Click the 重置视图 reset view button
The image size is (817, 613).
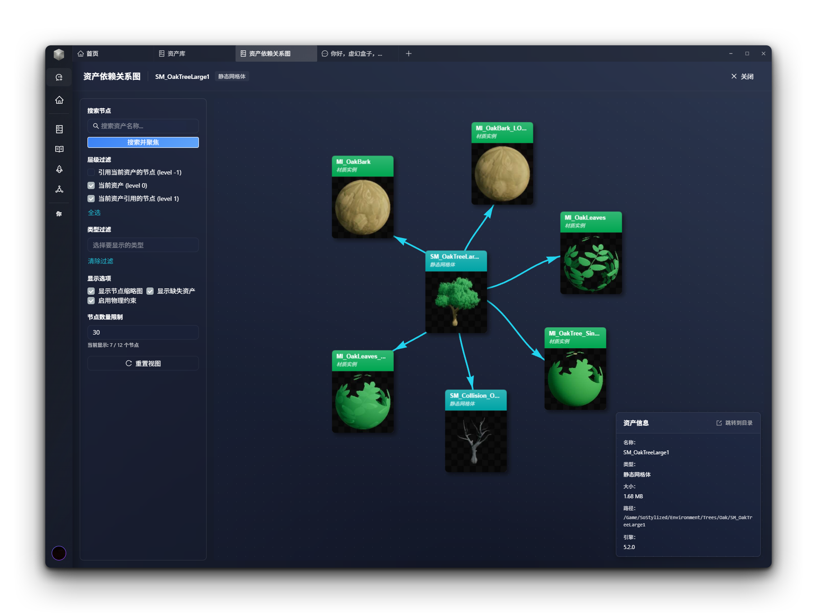143,364
